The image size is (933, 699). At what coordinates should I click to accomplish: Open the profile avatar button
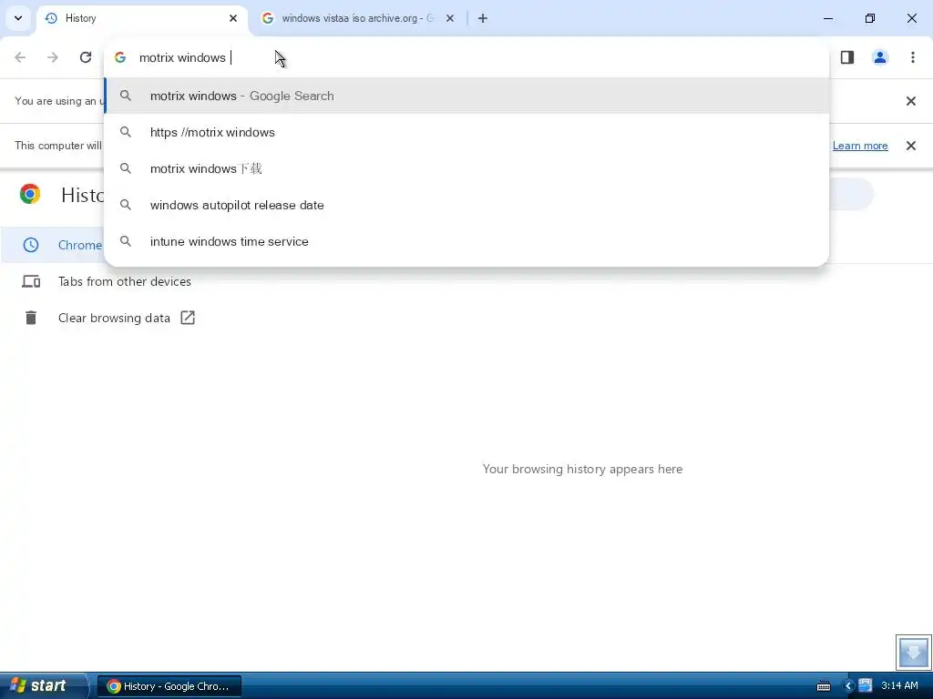[x=880, y=57]
